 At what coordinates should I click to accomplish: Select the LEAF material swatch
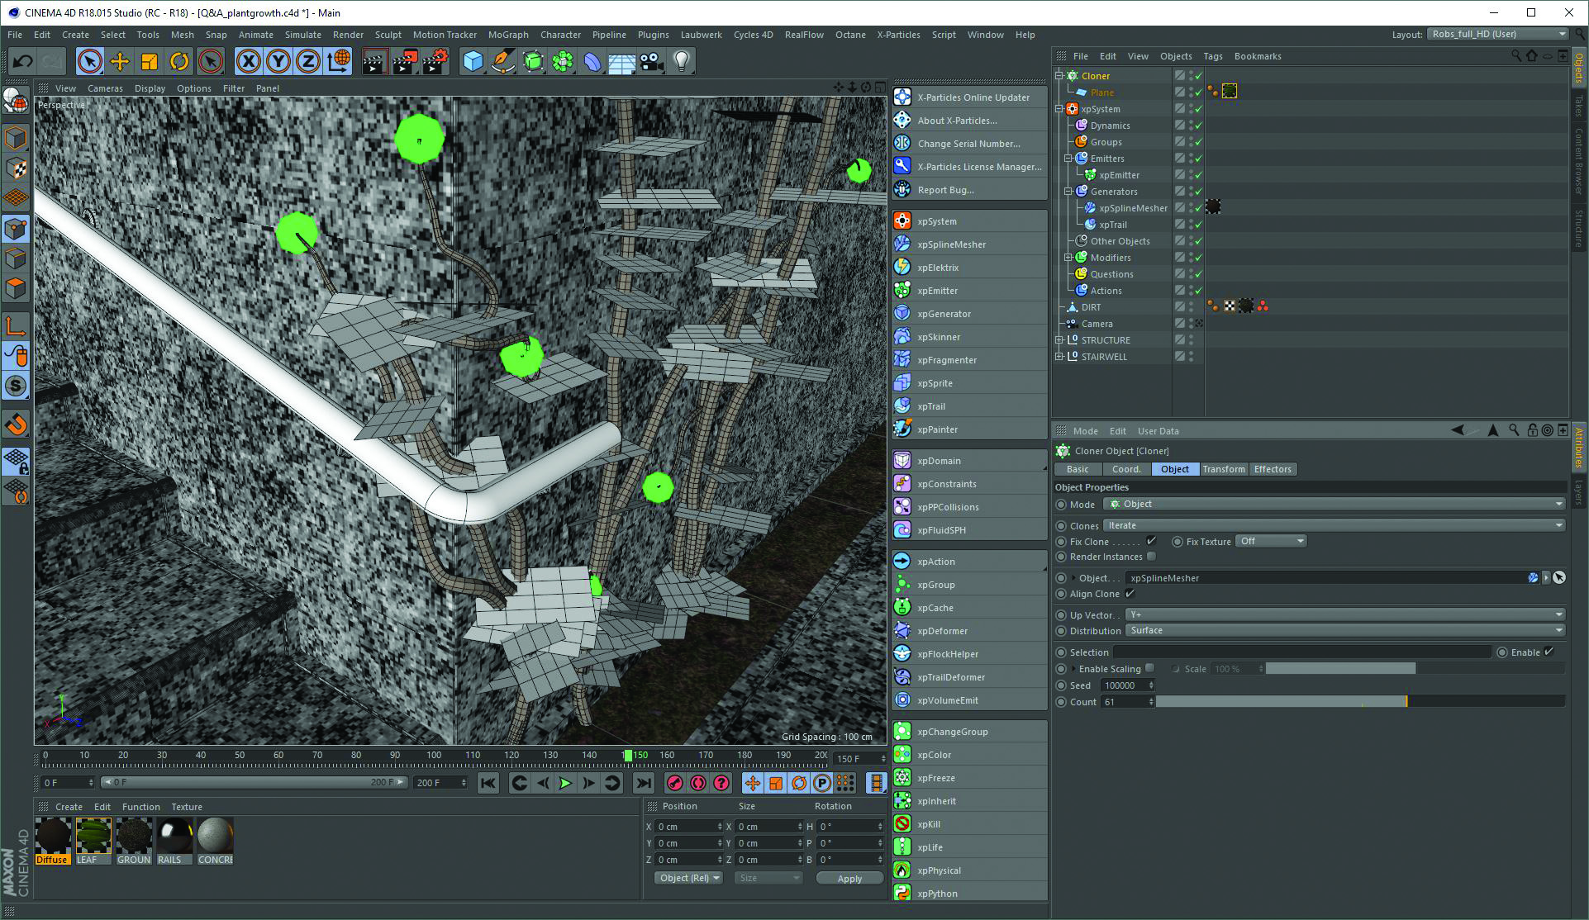[93, 841]
